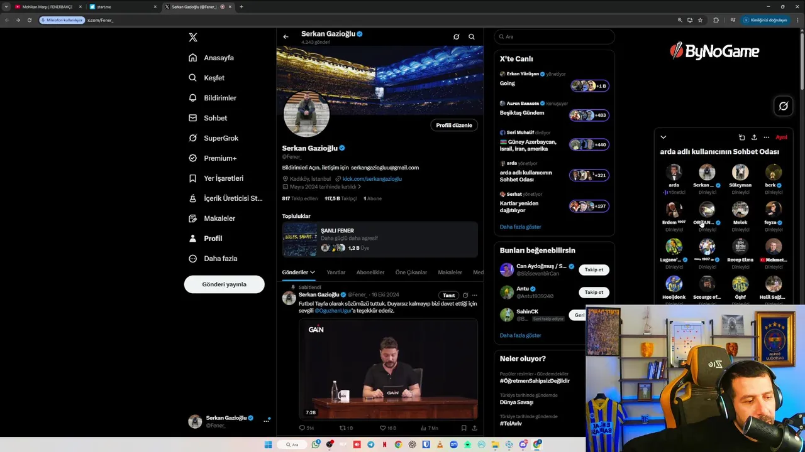Share the Sohbet Odası space
The height and width of the screenshot is (452, 805).
(x=754, y=137)
